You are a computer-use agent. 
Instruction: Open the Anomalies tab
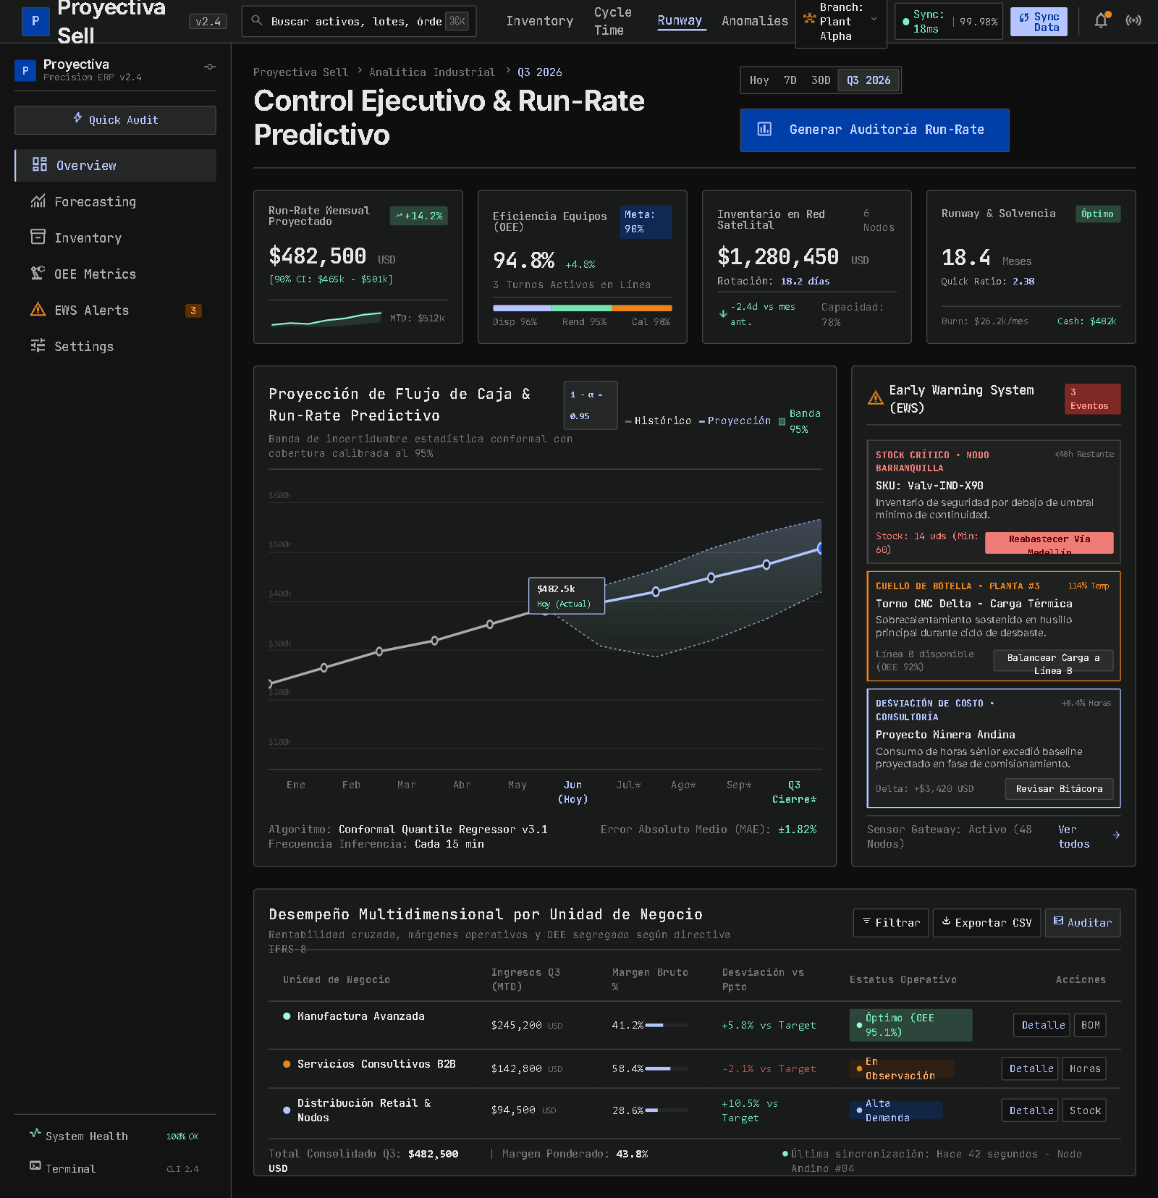(755, 21)
